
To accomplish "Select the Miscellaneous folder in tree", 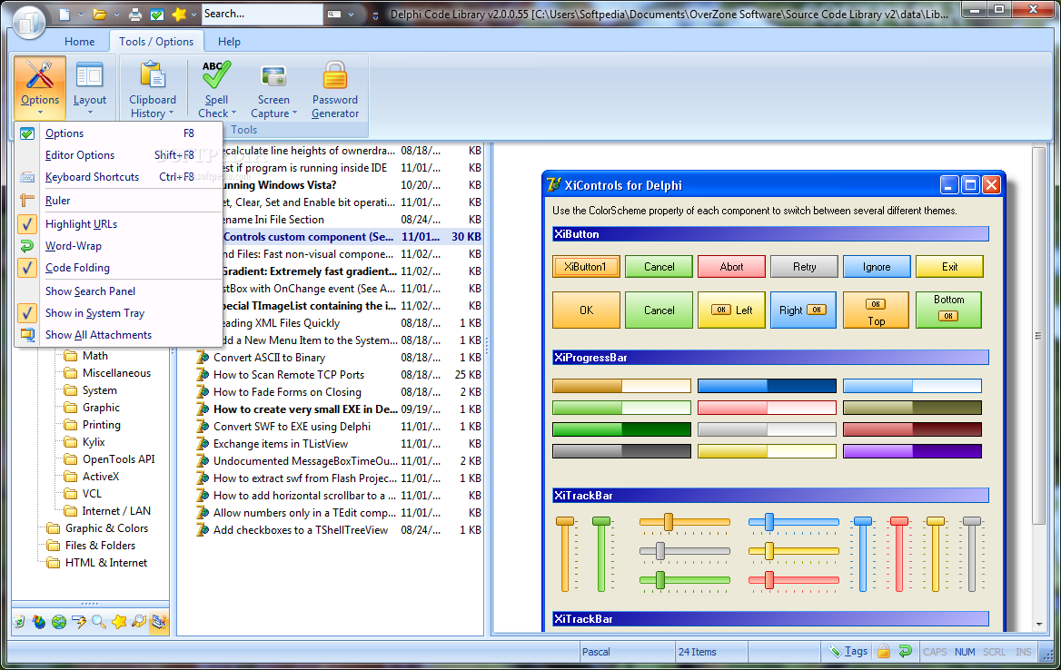I will pyautogui.click(x=115, y=372).
